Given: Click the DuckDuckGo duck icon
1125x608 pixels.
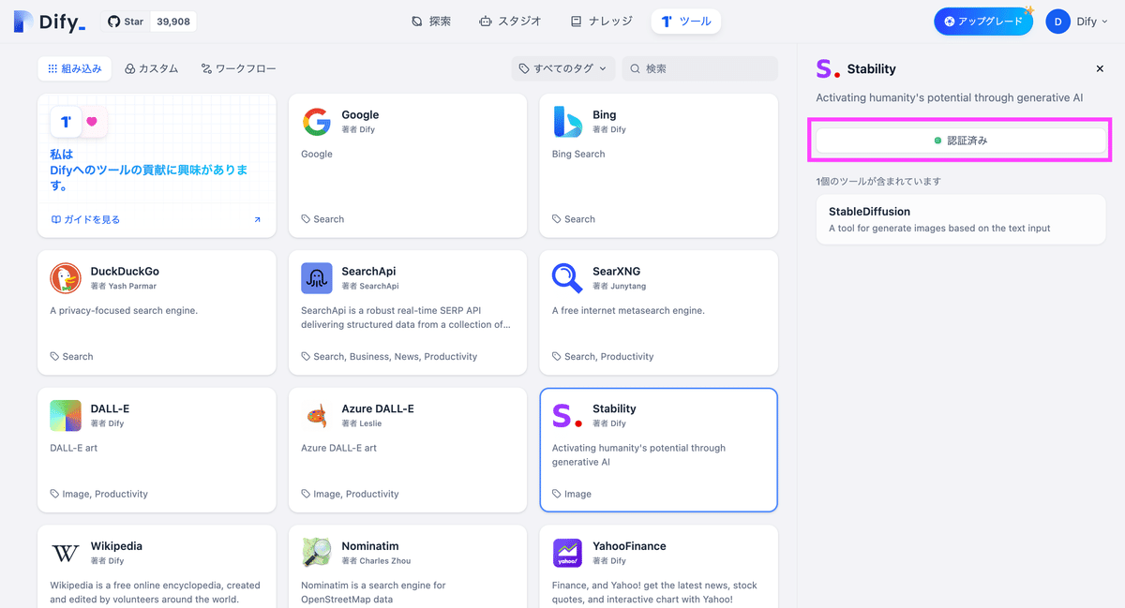Looking at the screenshot, I should click(x=66, y=278).
